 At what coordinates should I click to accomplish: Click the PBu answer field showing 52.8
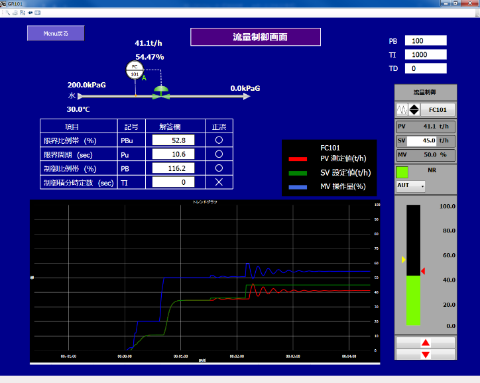pyautogui.click(x=174, y=140)
